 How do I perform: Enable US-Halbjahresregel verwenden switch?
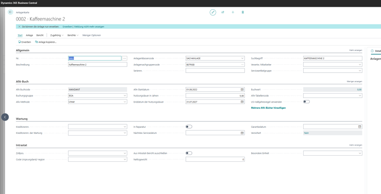(306, 102)
